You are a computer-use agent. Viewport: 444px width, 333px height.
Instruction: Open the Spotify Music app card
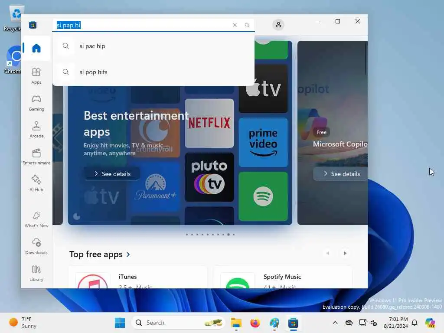pos(282,277)
